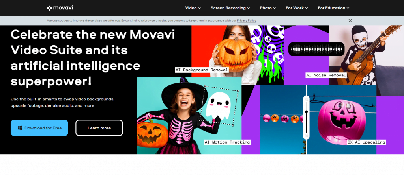Click the zoom slider handle on upscaling image
This screenshot has height=175, width=404.
pos(306,112)
